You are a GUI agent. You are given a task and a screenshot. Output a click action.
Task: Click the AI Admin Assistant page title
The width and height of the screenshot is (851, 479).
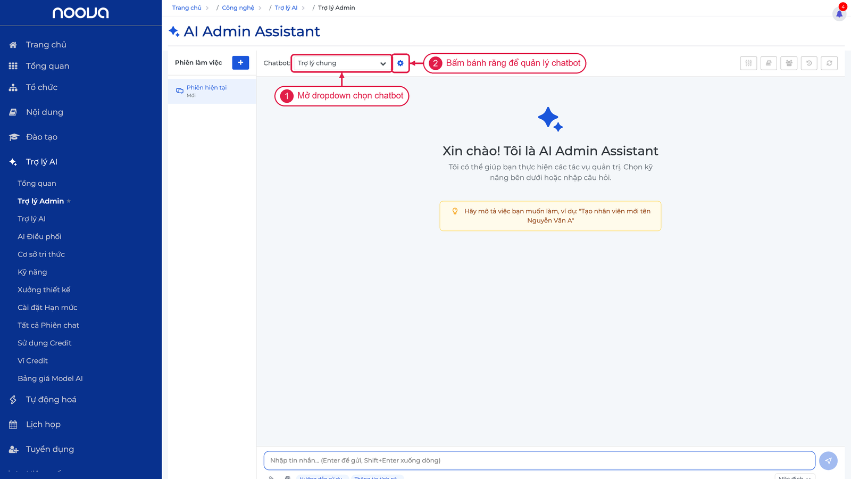pos(252,31)
